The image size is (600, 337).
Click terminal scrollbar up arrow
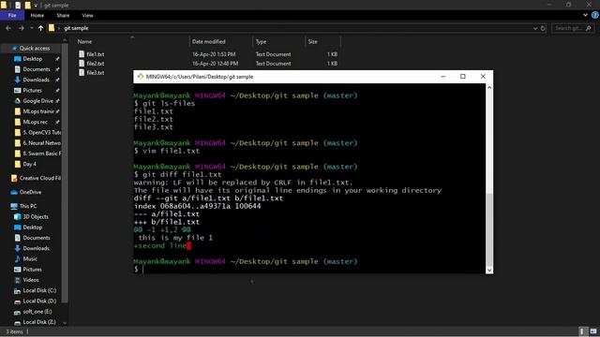coord(489,87)
